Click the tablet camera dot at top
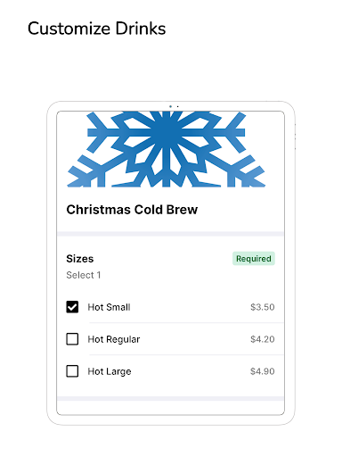Viewport: 342px width, 457px height. point(170,106)
